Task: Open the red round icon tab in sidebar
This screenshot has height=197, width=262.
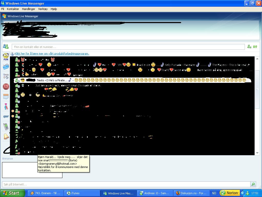Action: point(6,87)
